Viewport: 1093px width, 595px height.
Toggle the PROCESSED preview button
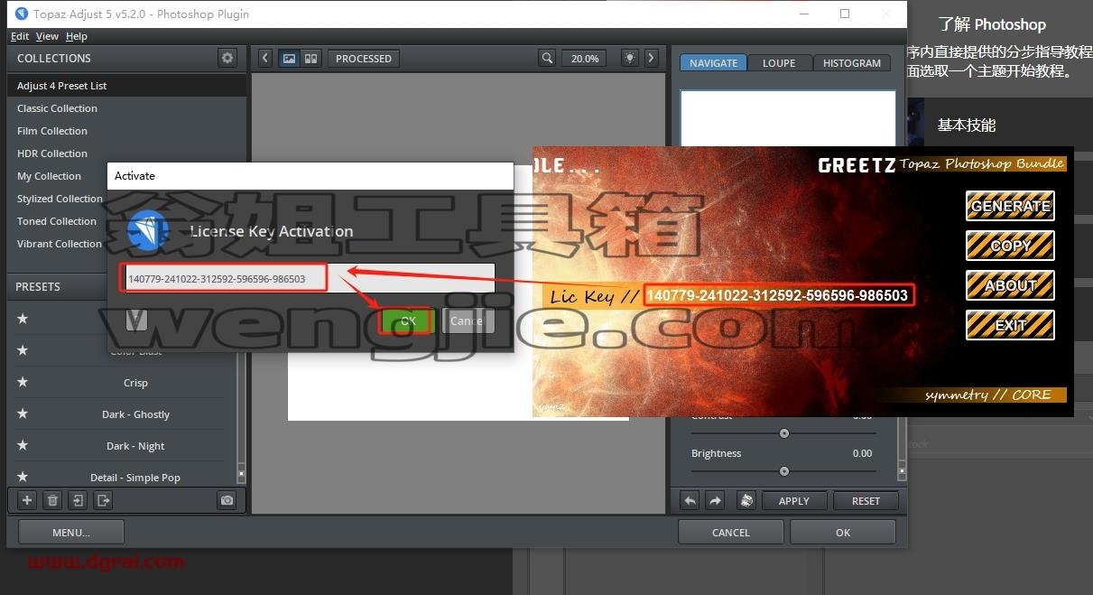coord(364,58)
